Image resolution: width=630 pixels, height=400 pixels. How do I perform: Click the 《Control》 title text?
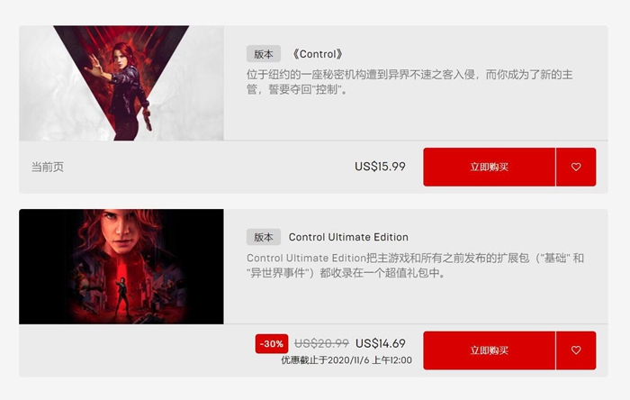[x=318, y=54]
